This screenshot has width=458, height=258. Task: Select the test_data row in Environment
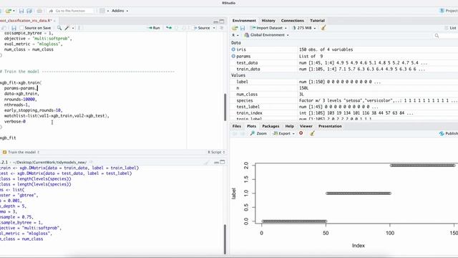click(344, 62)
